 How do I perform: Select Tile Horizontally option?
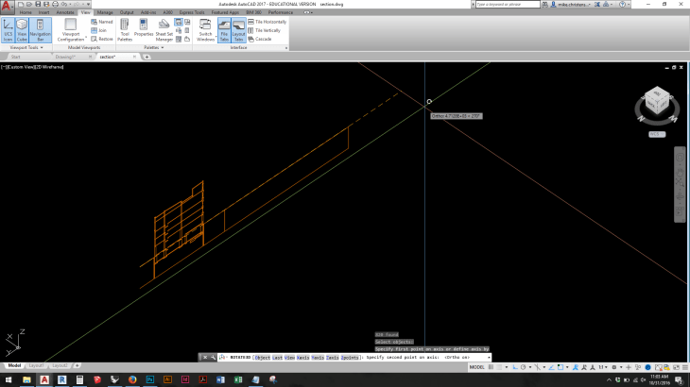tap(268, 22)
